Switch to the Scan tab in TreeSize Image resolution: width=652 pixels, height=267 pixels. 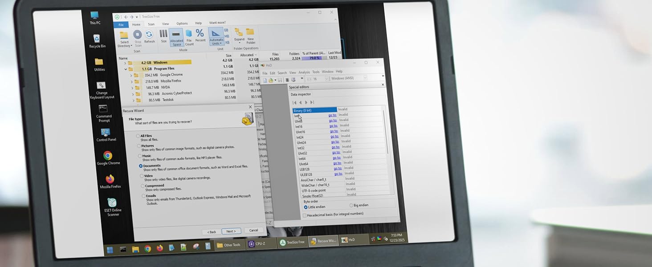151,24
